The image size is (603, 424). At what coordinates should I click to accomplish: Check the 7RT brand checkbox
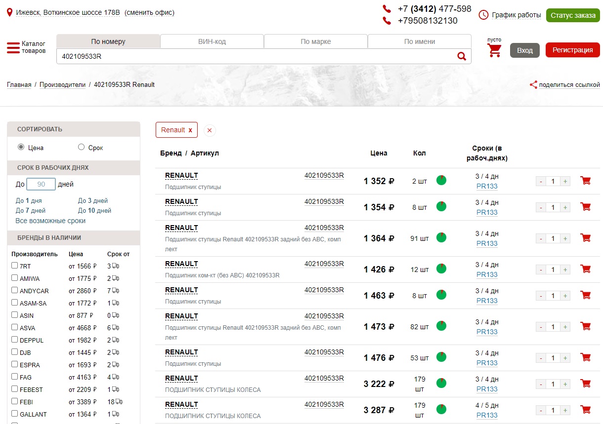pos(15,266)
